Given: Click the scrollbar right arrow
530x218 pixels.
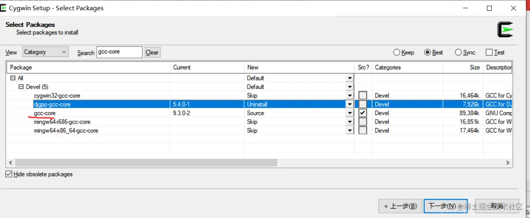Looking at the screenshot, I should 508,163.
